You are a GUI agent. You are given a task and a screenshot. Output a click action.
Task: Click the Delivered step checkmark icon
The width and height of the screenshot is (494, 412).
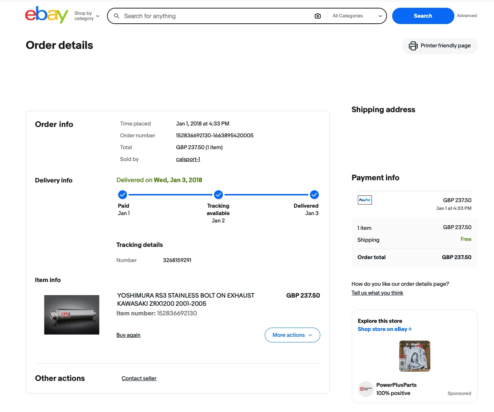point(314,195)
